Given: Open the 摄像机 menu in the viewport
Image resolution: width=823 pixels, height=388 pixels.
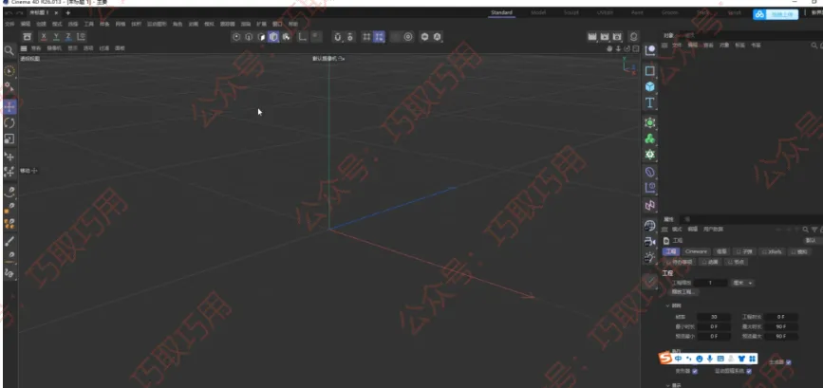Looking at the screenshot, I should pos(57,48).
